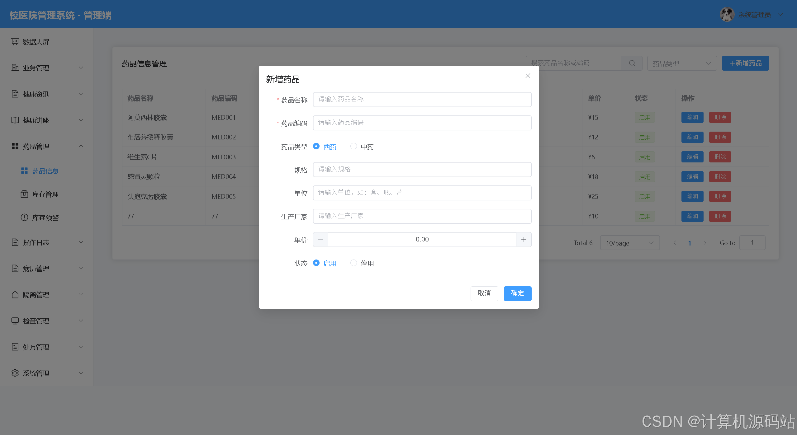Viewport: 797px width, 435px height.
Task: Expand the 处方管理 menu chevron
Action: click(x=81, y=347)
